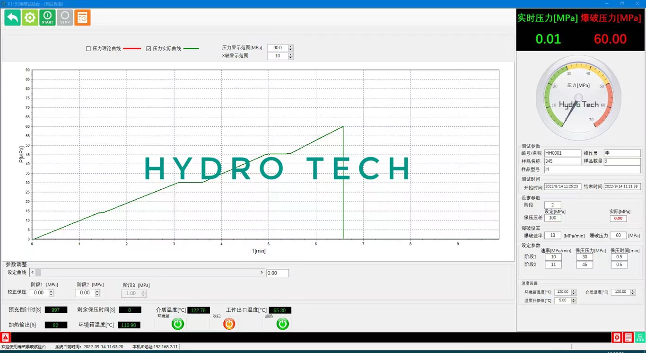
Task: Click the 设定曲线 scrollbar thumb
Action: tap(38, 273)
